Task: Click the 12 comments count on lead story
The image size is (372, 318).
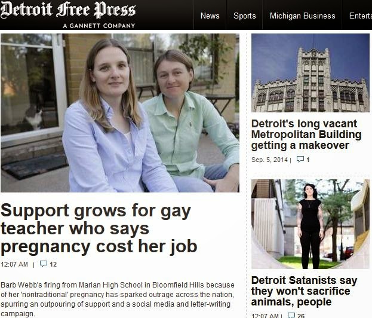Action: tap(53, 264)
